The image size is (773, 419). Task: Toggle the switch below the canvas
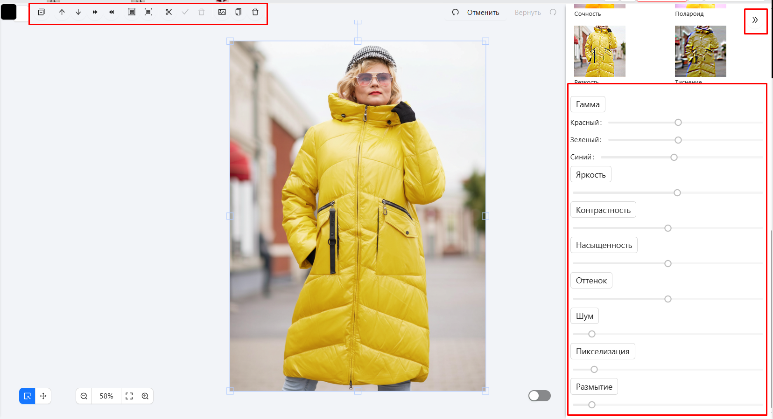539,396
